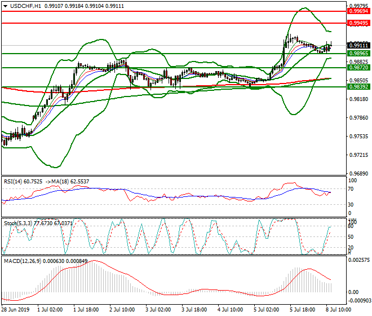The width and height of the screenshot is (372, 316).
Task: Select the 0.97535 price scale value
Action: tap(359, 137)
